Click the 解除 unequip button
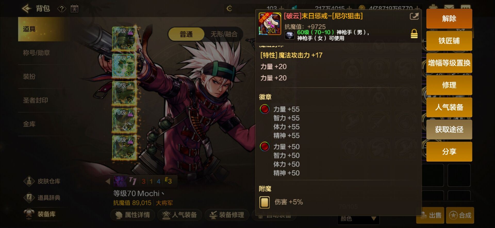 tap(449, 19)
